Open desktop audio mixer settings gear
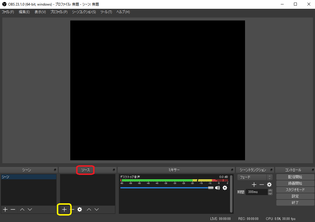The image size is (315, 222). tap(225, 188)
